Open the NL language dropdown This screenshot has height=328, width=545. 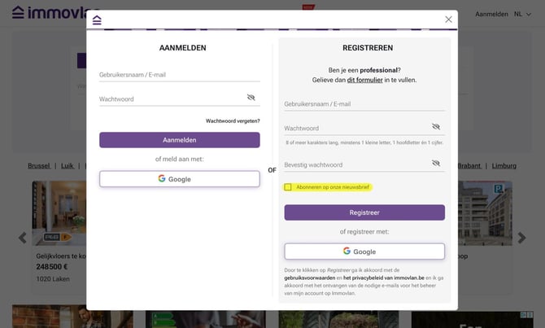coord(523,14)
